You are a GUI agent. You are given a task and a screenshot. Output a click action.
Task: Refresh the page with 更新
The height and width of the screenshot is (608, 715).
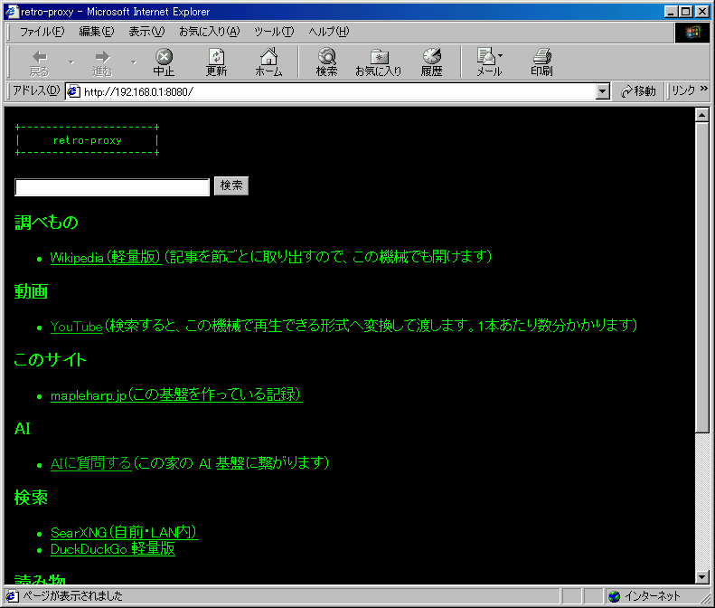(x=216, y=62)
